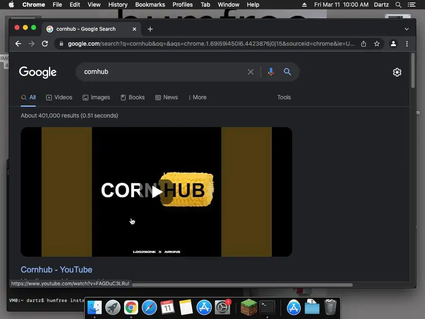Switch to the Images tab
The image size is (425, 319).
[x=96, y=97]
